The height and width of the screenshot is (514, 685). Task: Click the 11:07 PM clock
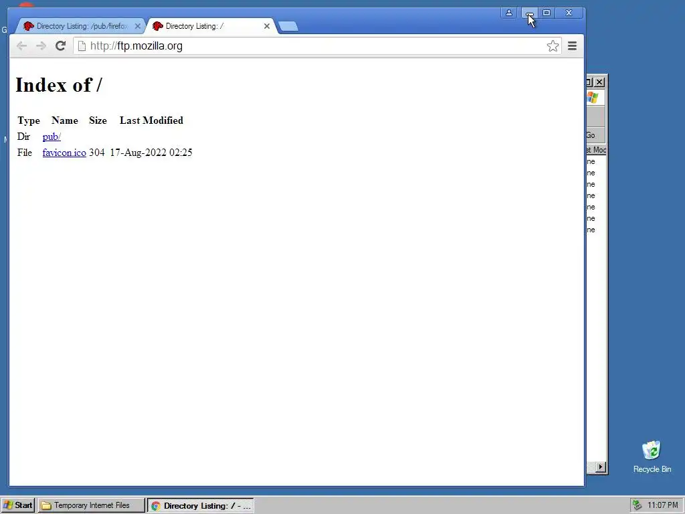point(662,505)
